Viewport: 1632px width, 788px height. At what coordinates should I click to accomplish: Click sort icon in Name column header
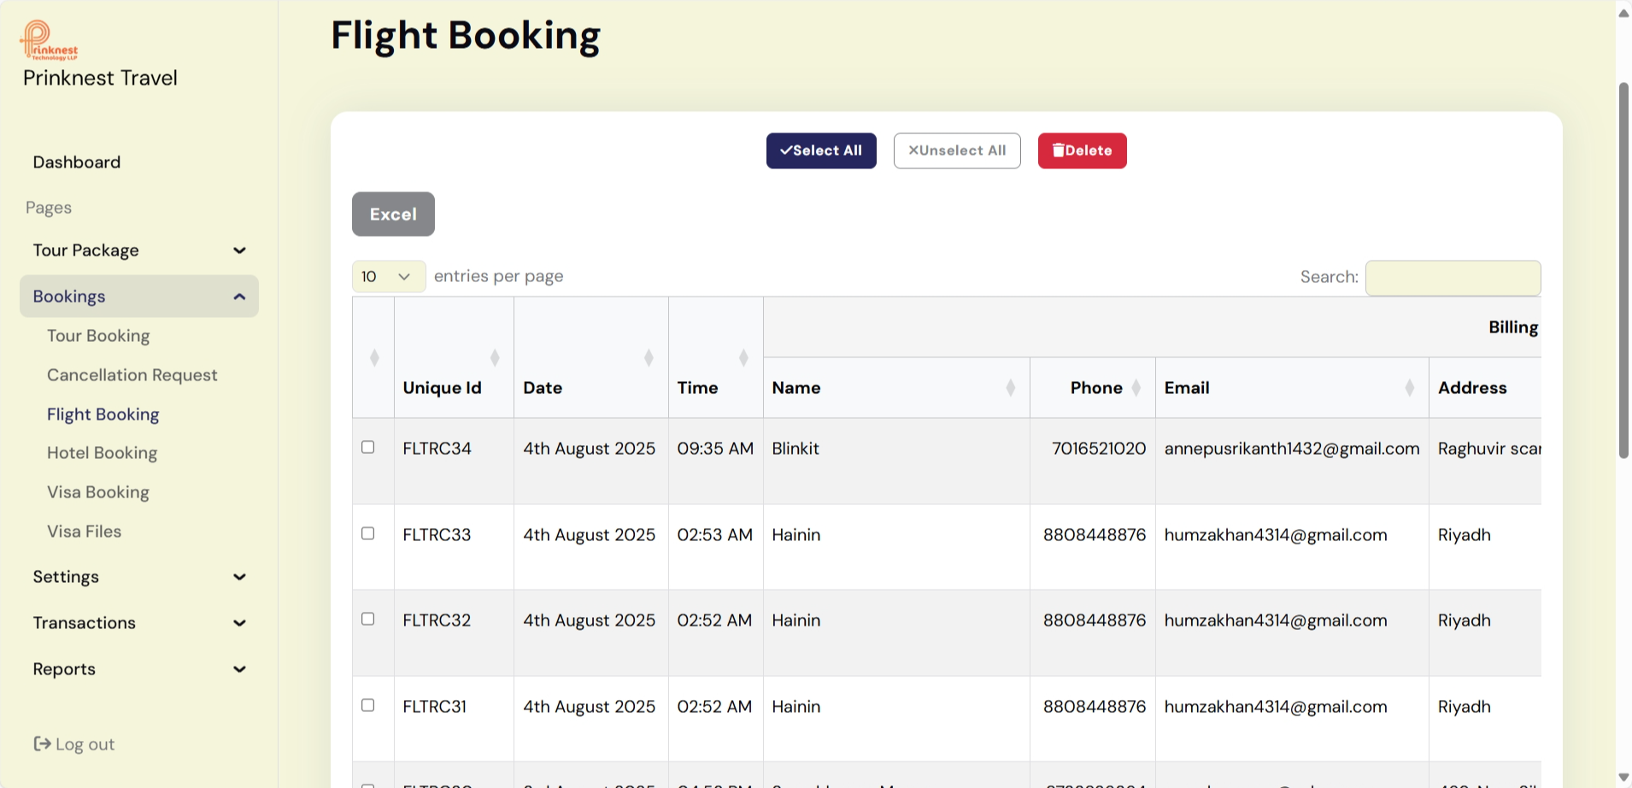click(1011, 388)
